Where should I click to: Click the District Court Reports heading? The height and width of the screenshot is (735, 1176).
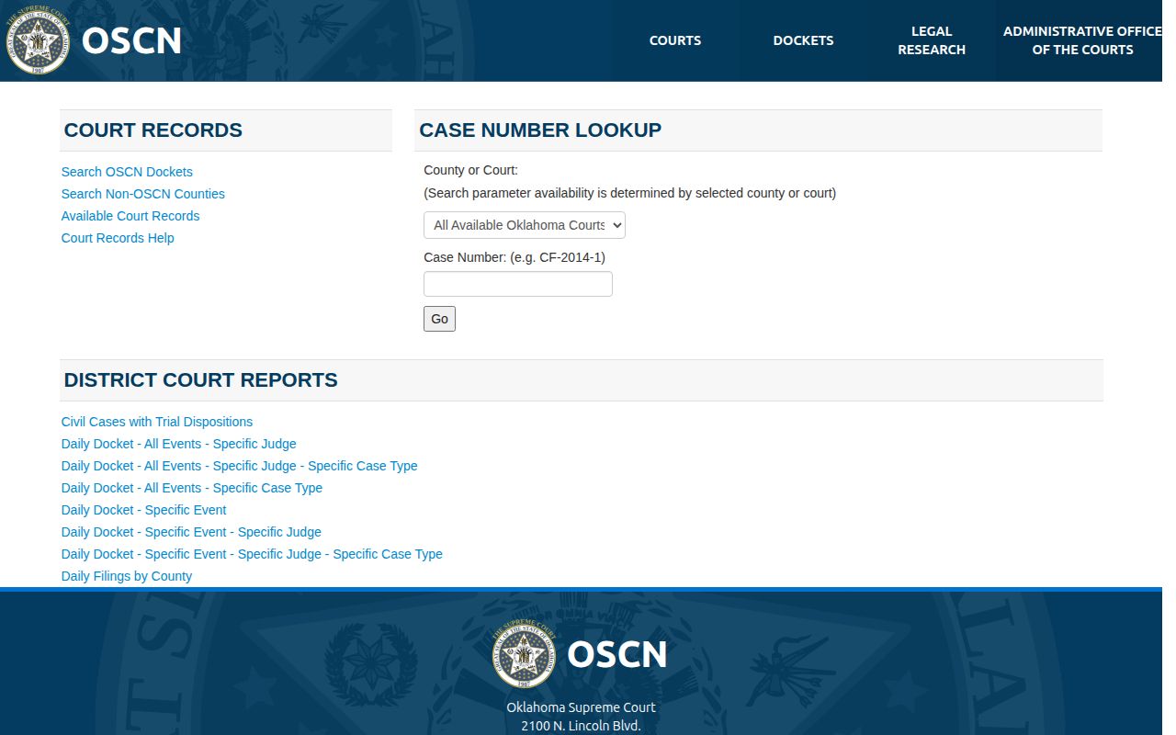[201, 380]
